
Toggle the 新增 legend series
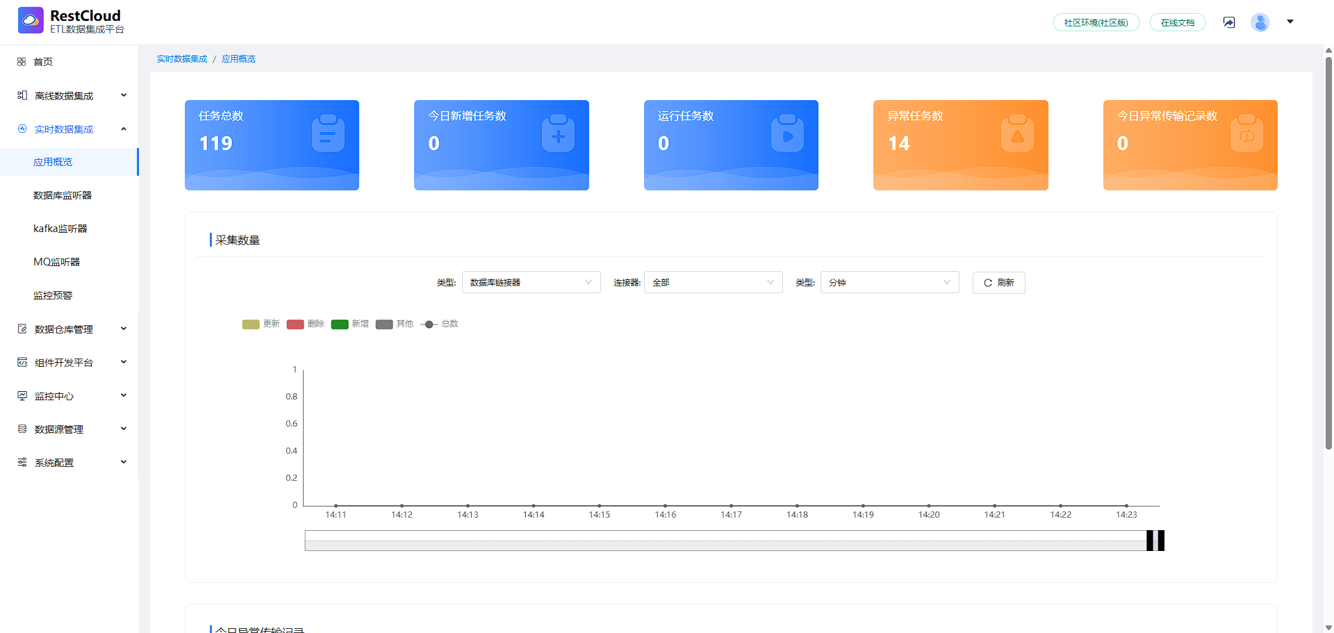pos(350,324)
